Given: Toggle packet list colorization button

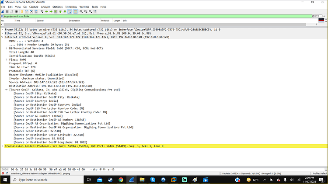Looking at the screenshot, I should [x=76, y=11].
